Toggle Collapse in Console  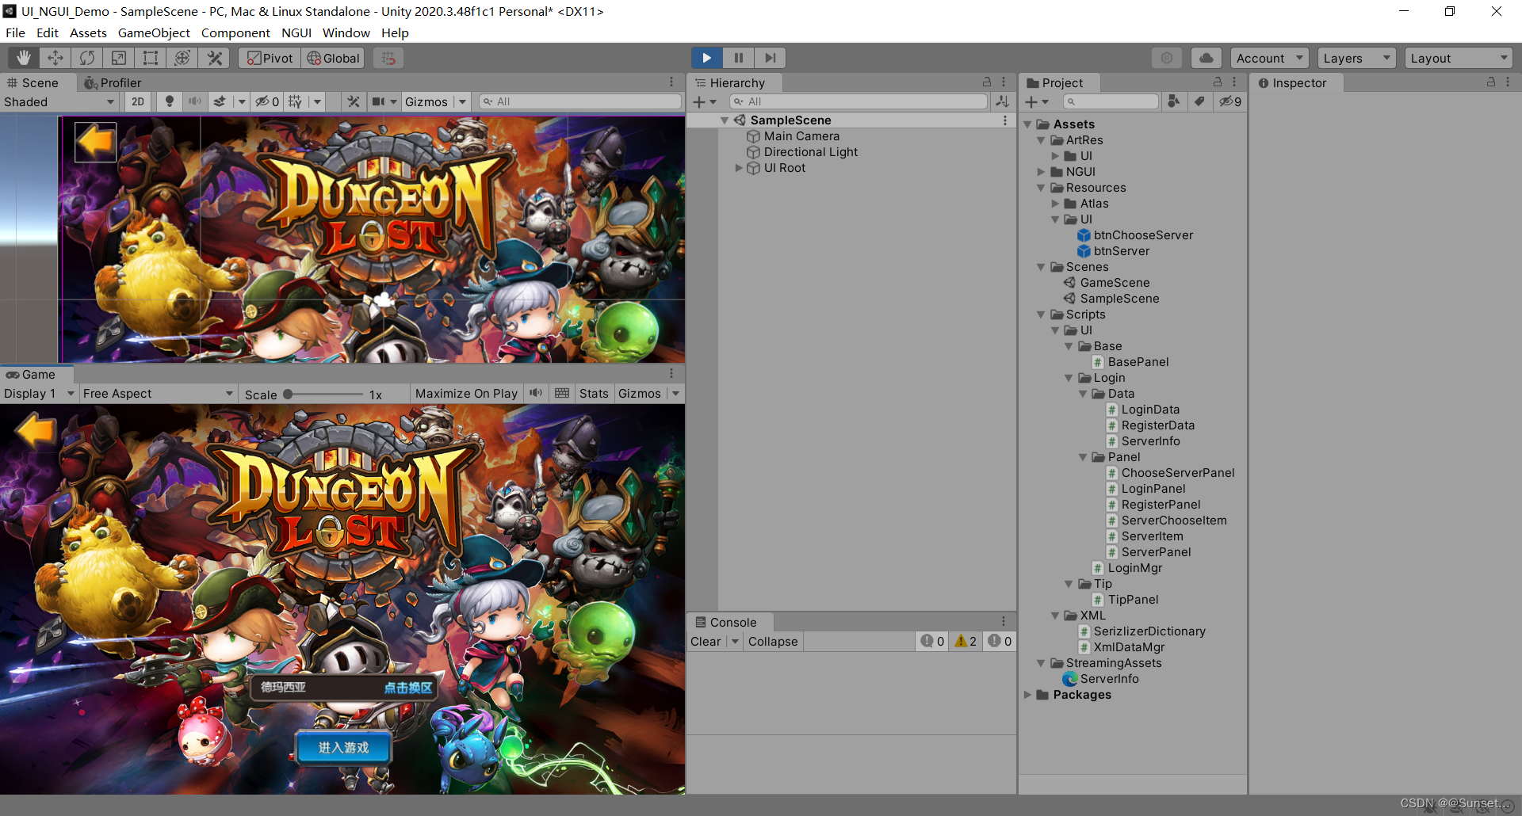773,642
